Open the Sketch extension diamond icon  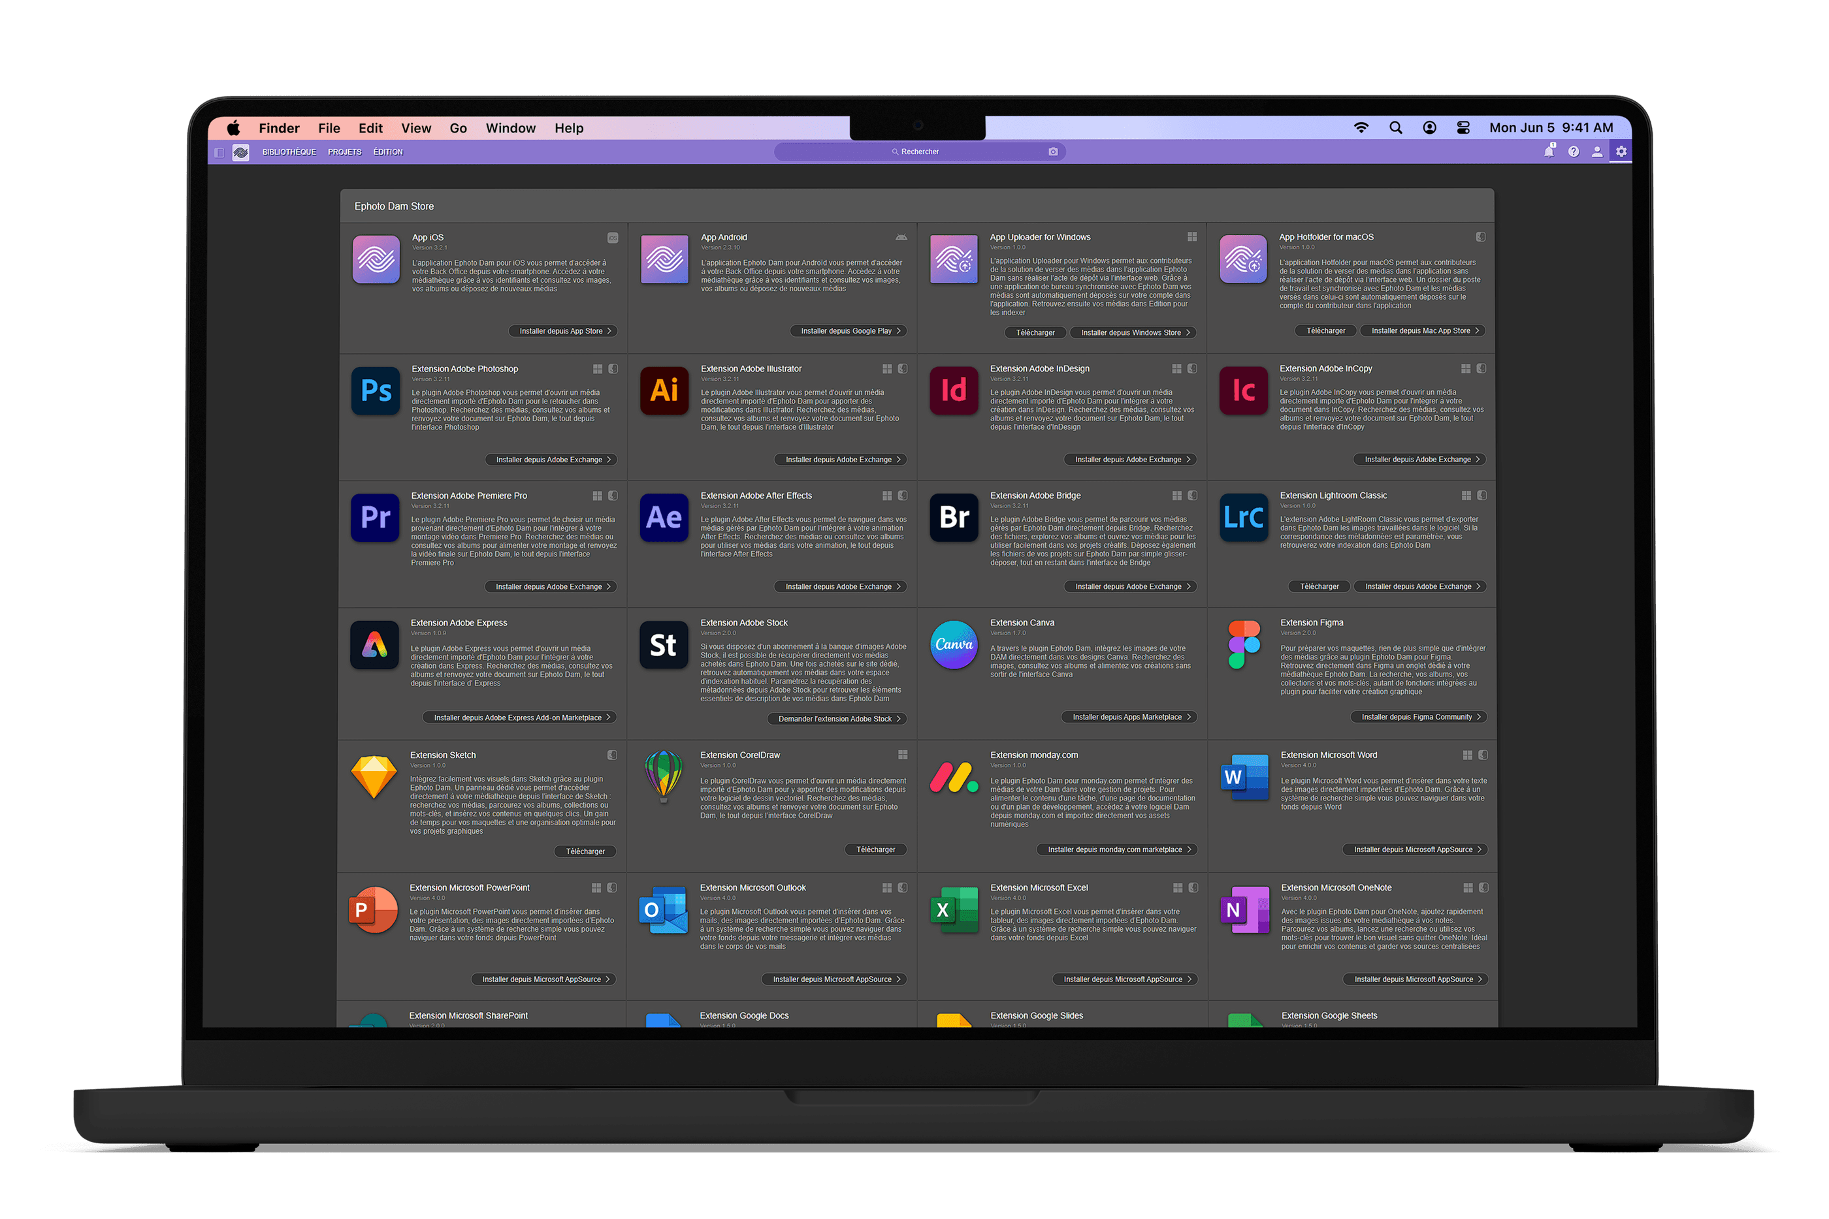point(374,776)
